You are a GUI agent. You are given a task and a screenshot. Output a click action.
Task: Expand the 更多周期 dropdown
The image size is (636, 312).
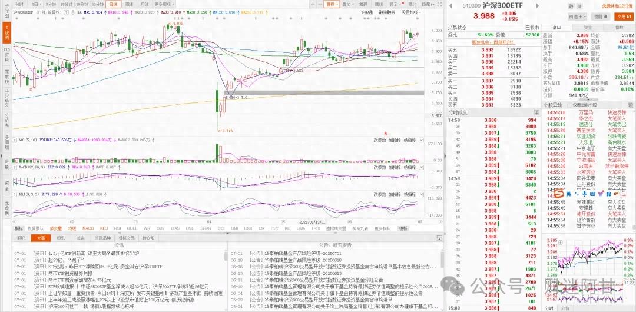click(164, 4)
